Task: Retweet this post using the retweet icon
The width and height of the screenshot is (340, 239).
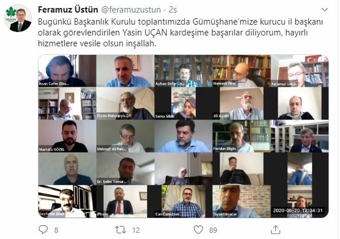Action: tap(120, 230)
